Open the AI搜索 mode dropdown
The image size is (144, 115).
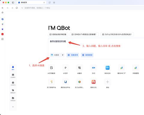[57, 55]
